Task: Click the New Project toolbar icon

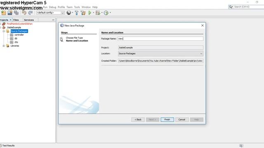Action: click(x=4, y=13)
